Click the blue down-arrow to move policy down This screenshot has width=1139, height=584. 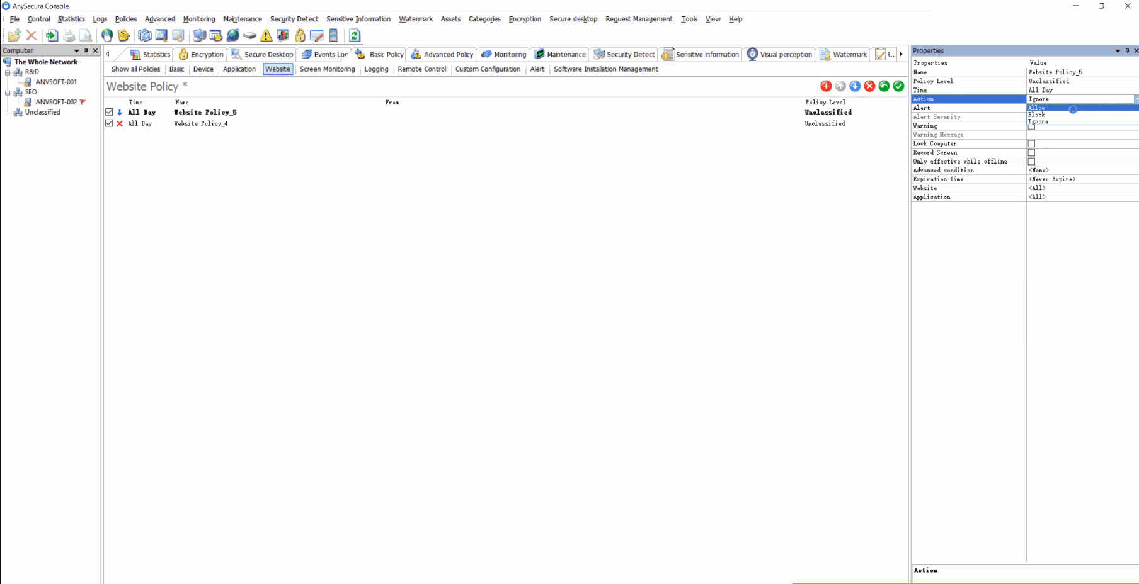tap(855, 86)
